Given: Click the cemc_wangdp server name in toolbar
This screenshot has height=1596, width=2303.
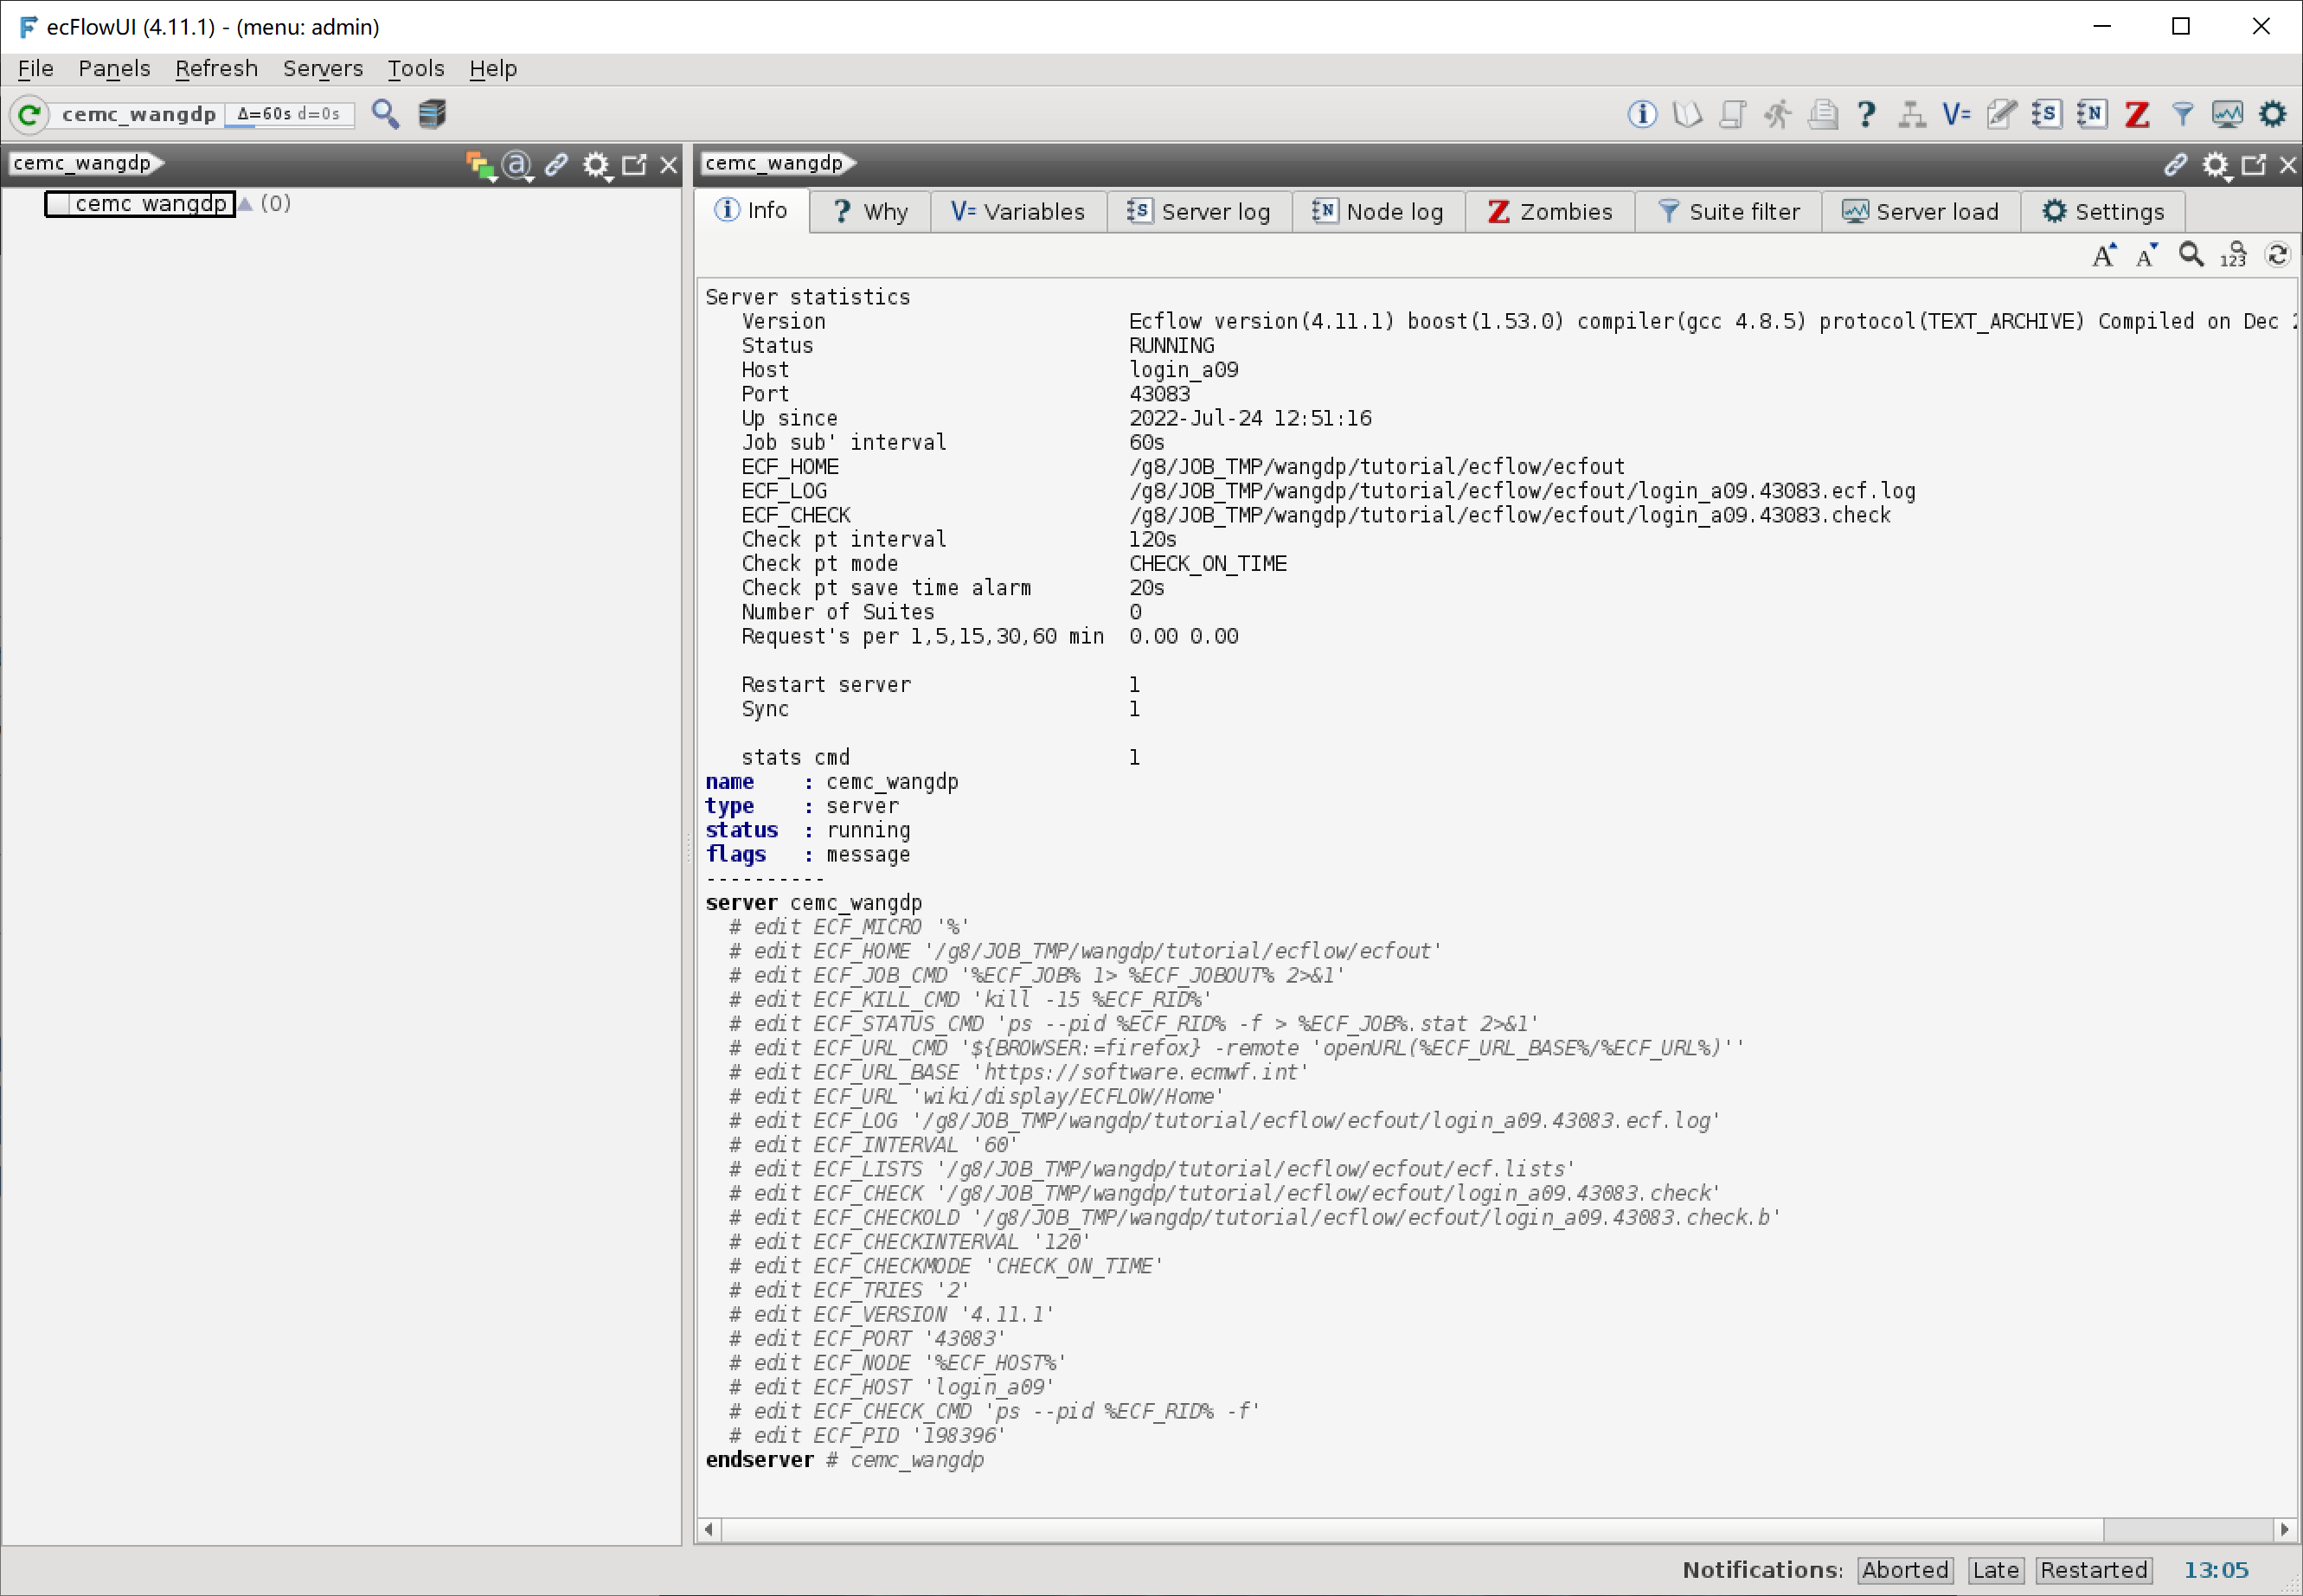Looking at the screenshot, I should [139, 114].
